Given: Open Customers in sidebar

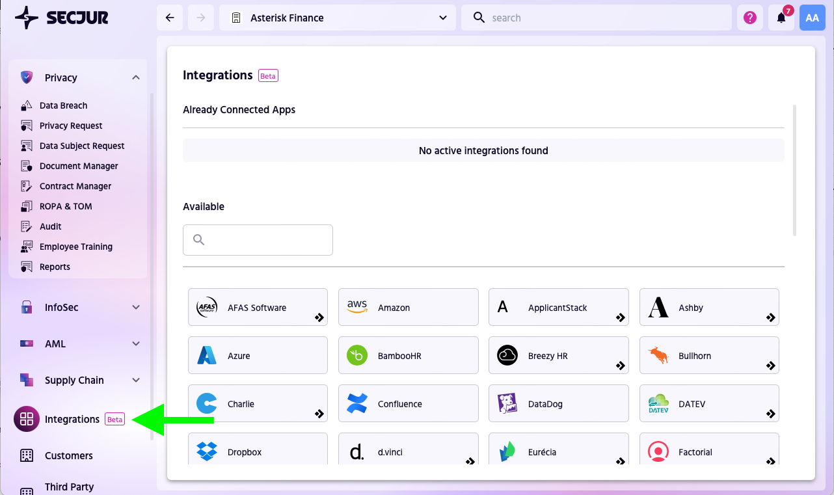Looking at the screenshot, I should pos(69,455).
